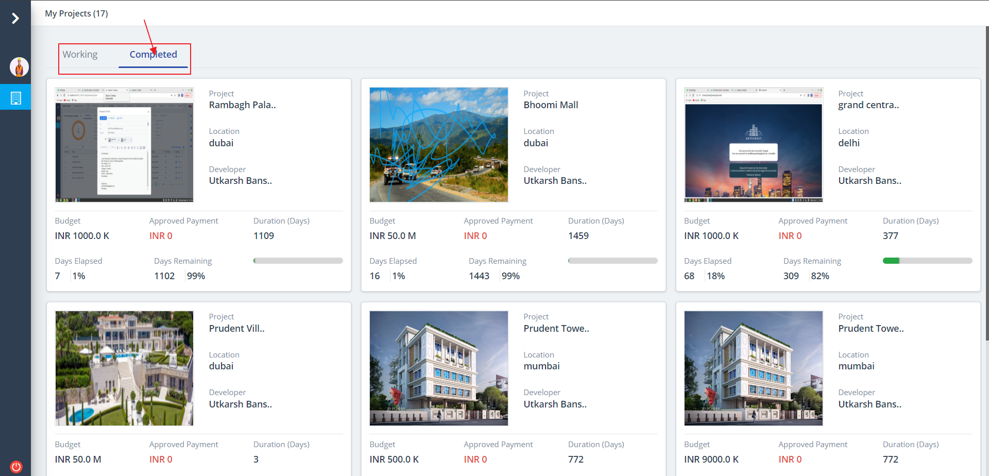
Task: Open the grand central project thumbnail
Action: click(x=753, y=145)
